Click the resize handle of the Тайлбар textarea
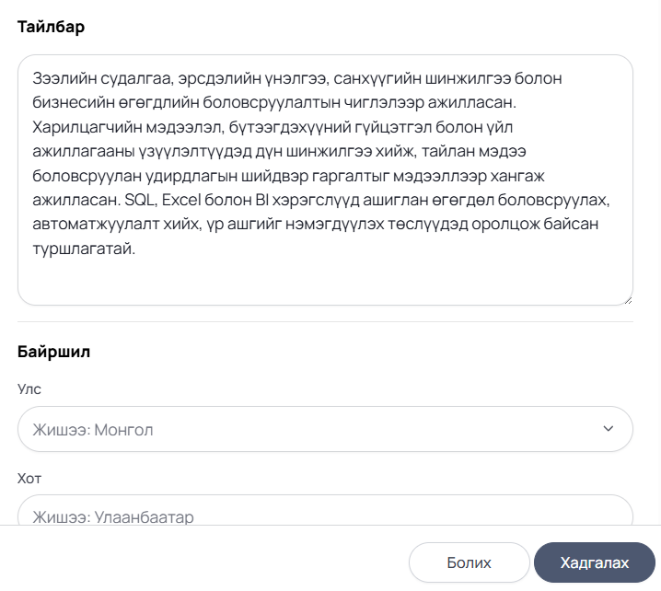 [628, 300]
